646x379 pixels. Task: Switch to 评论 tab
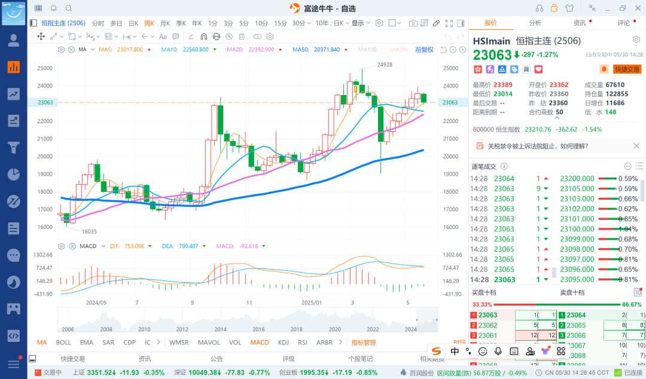623,23
